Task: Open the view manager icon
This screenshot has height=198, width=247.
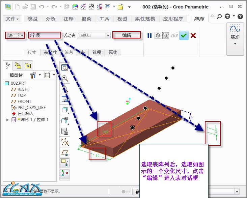Action: [65, 131]
